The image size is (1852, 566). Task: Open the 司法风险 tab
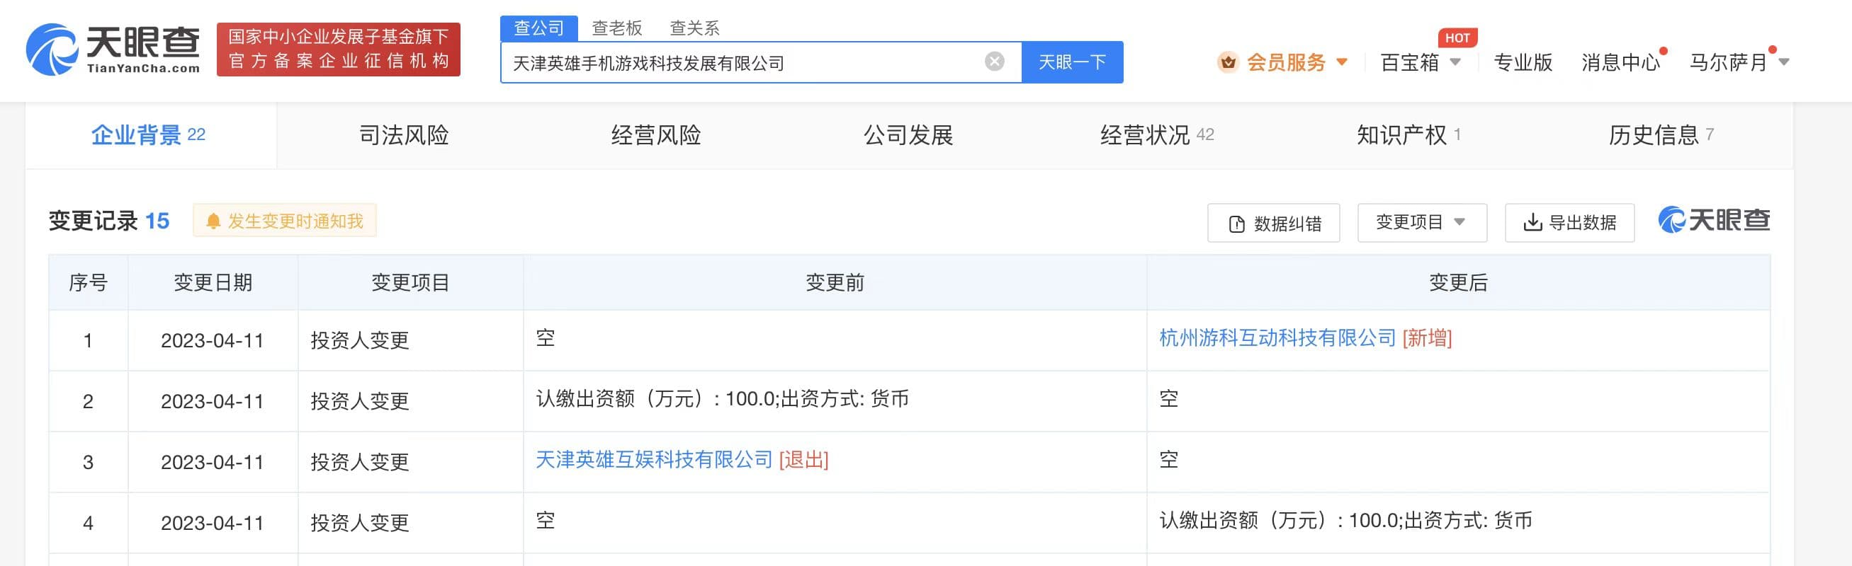[x=403, y=135]
